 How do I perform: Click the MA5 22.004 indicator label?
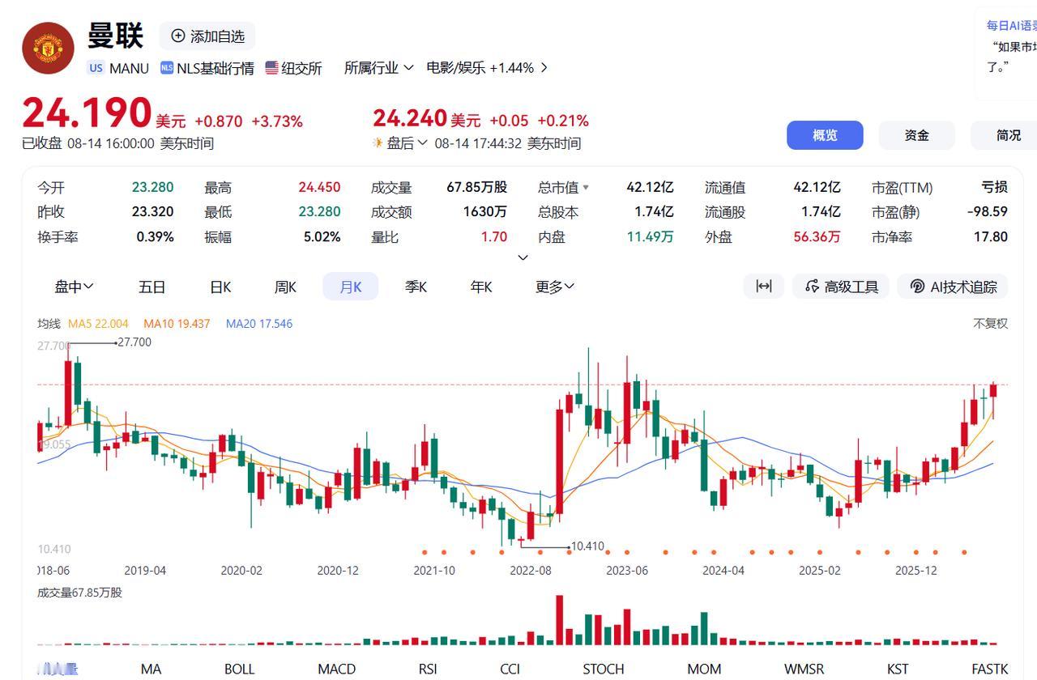coord(98,324)
